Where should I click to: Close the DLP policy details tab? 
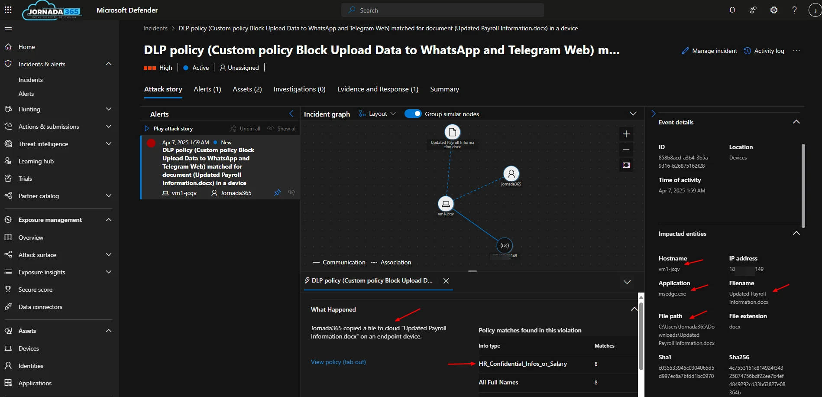point(446,281)
